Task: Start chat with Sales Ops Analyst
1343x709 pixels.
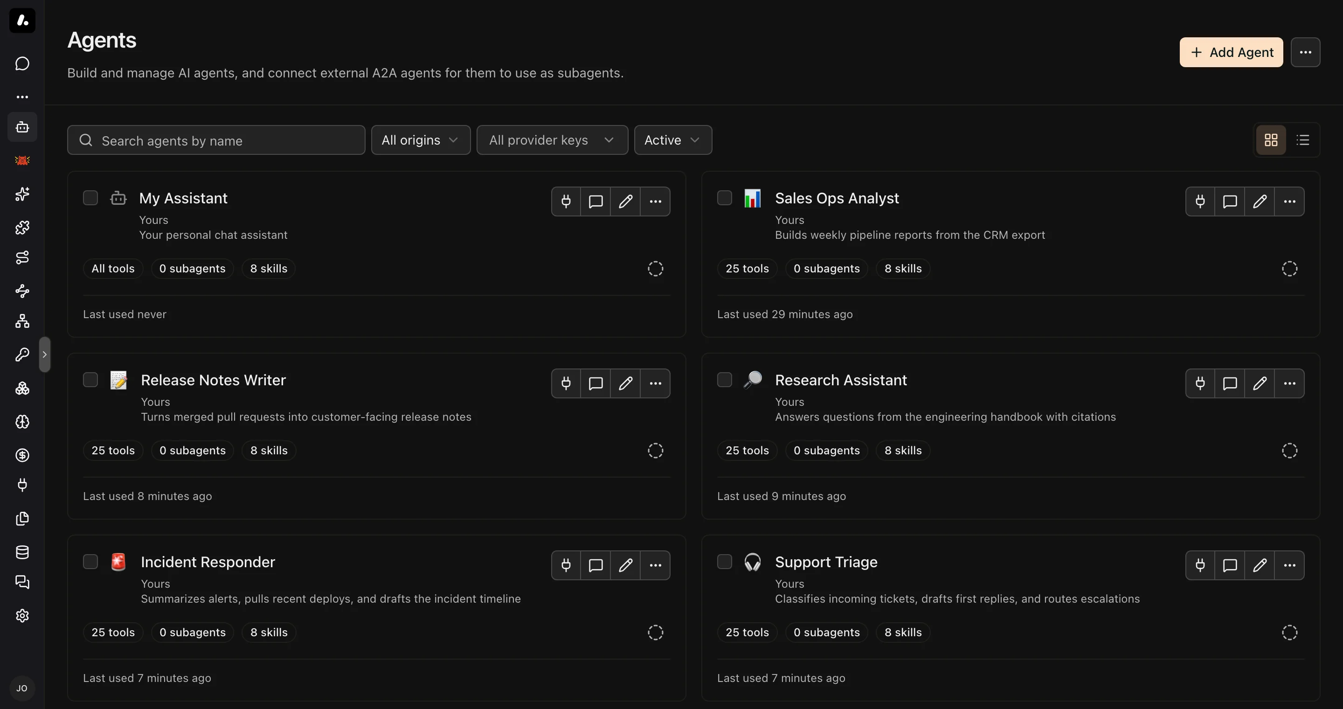Action: (1230, 201)
